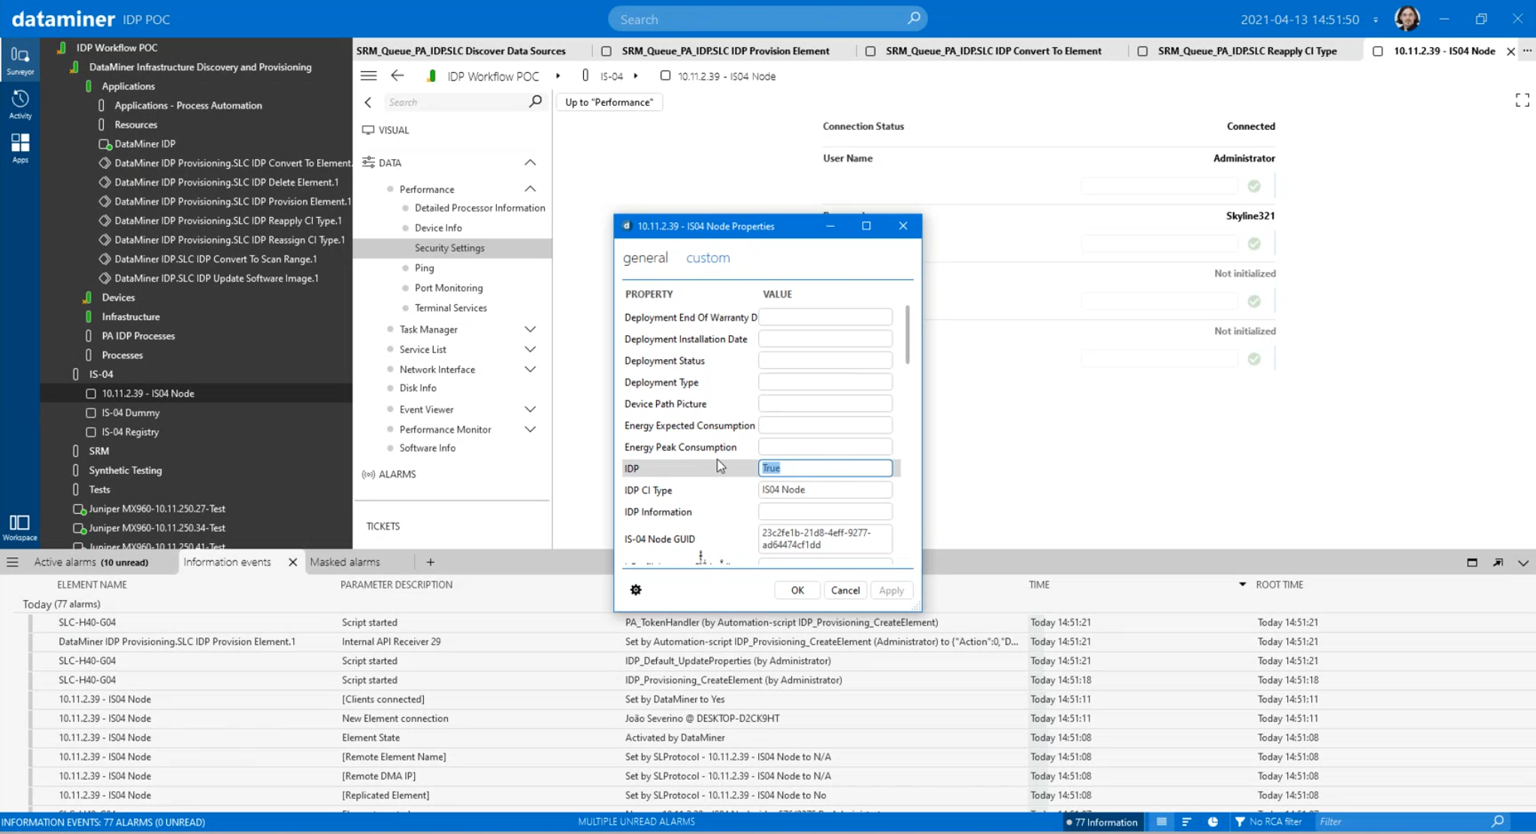Click the 77 Information status indicator

[x=1102, y=822]
